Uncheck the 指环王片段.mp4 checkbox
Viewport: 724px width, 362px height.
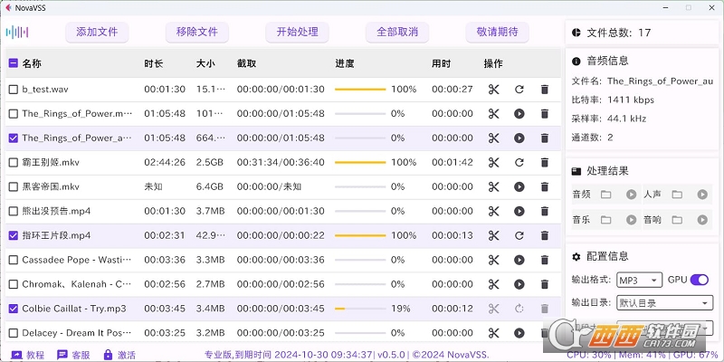click(14, 235)
